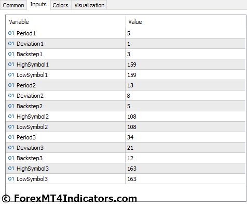Switch to the Common tab
The image size is (247, 206).
click(13, 5)
